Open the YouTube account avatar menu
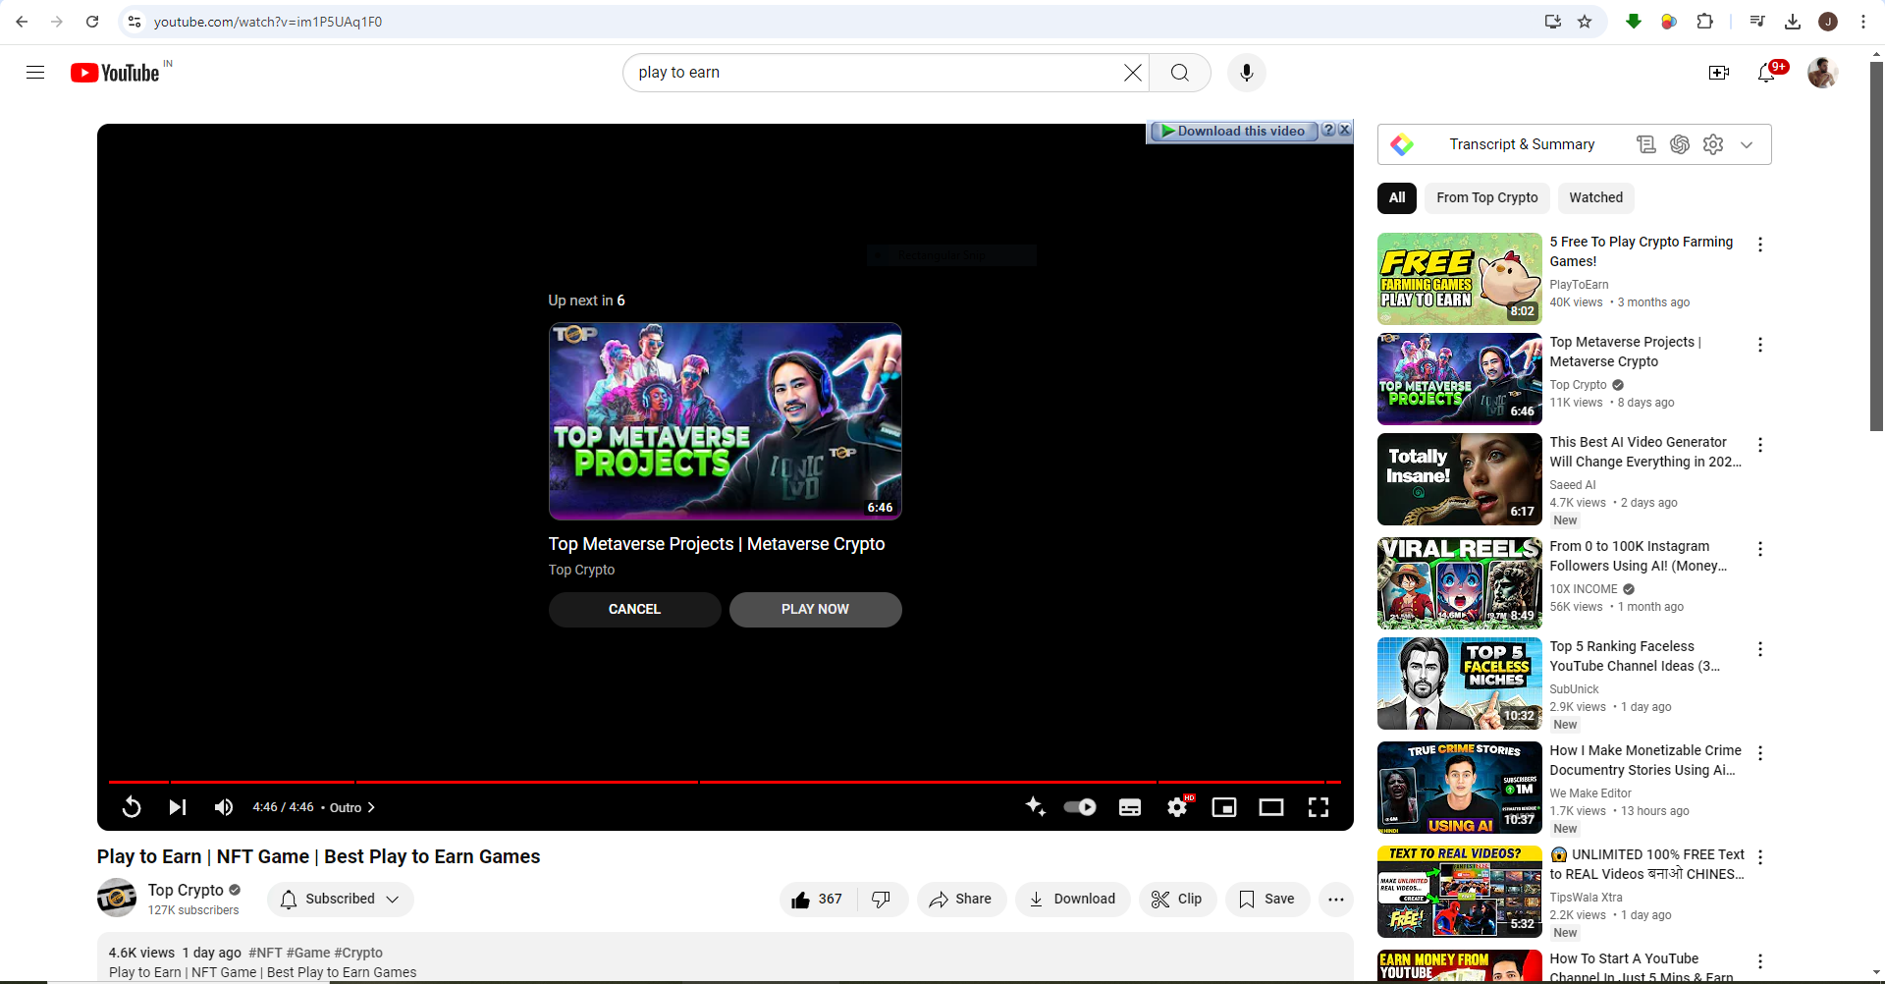The height and width of the screenshot is (984, 1885). (1823, 73)
